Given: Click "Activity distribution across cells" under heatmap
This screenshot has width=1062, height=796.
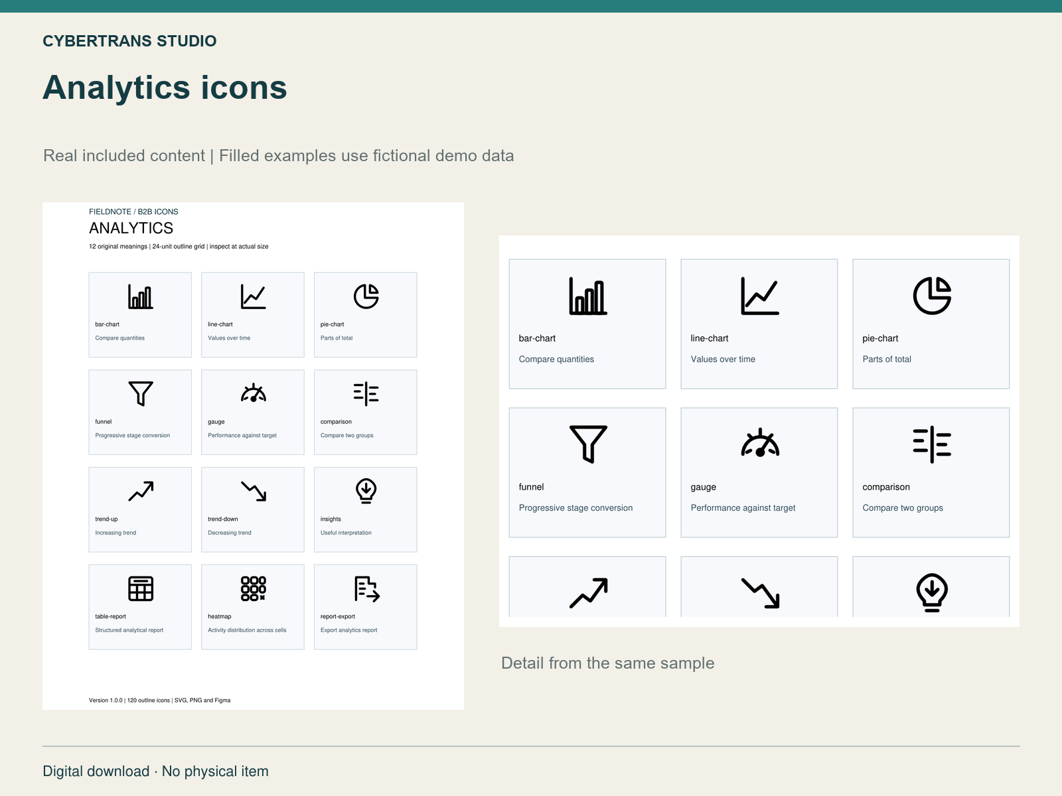Looking at the screenshot, I should pyautogui.click(x=247, y=630).
